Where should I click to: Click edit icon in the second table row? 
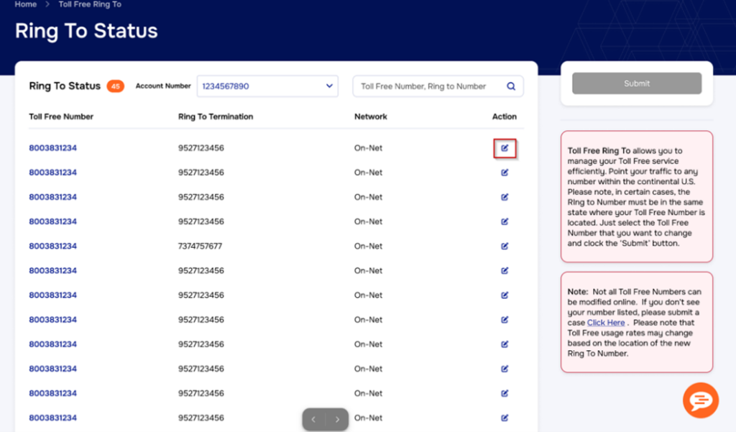[x=505, y=173]
